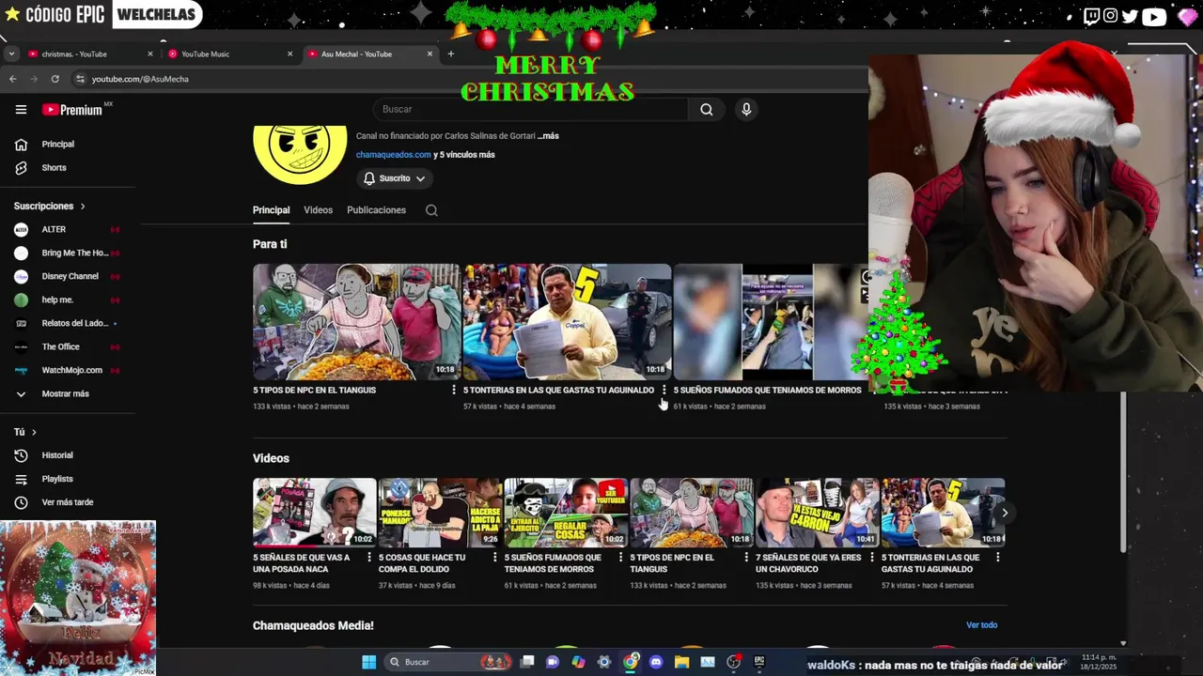1203x676 pixels.
Task: Click the page vertical scrollbar
Action: [x=1123, y=469]
